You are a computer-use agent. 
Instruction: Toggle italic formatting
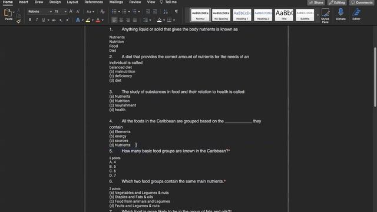[x=37, y=20]
